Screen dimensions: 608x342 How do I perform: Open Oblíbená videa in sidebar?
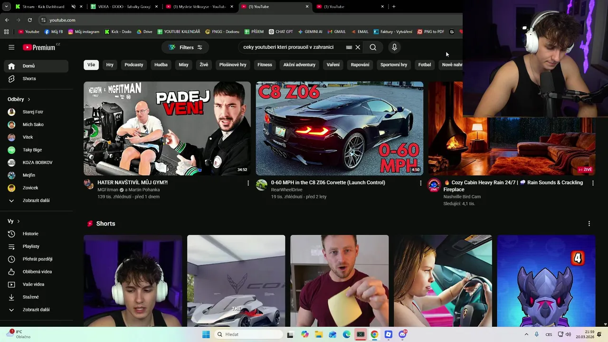point(36,272)
